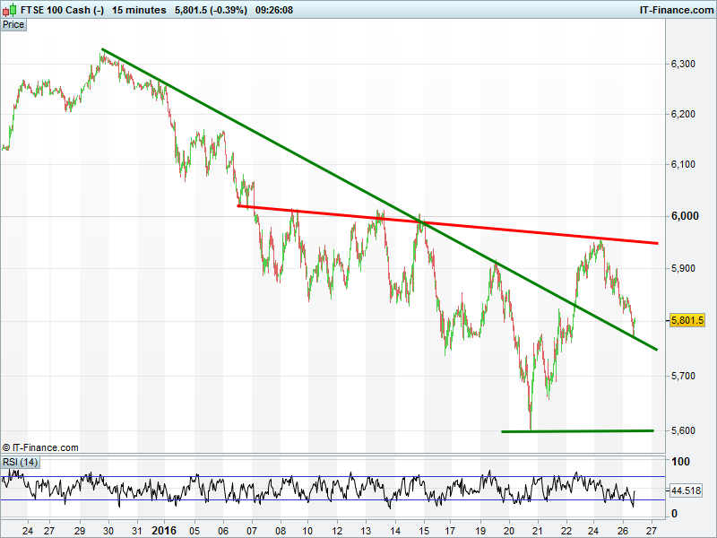
Task: Click the FTSE 100 Cash (-) instrument title
Action: point(62,10)
